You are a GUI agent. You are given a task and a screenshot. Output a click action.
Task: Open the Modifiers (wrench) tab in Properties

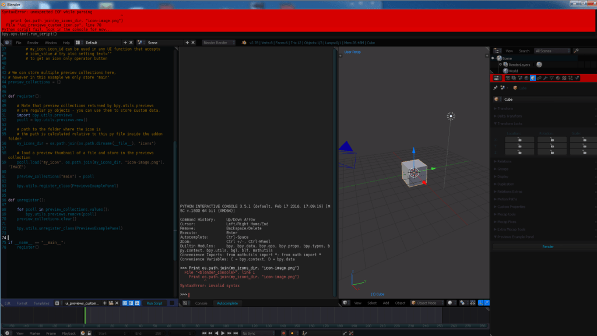coord(546,79)
